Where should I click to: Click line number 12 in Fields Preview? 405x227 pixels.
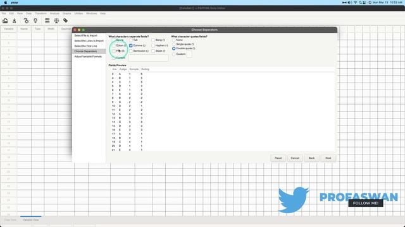pyautogui.click(x=113, y=114)
